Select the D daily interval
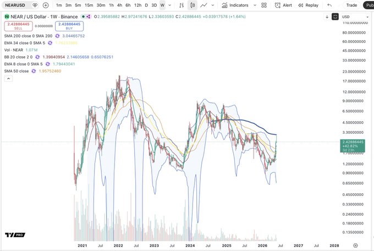The image size is (374, 251). (146, 5)
